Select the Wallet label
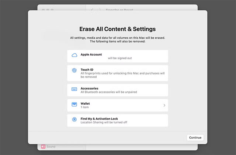Screen dimensions: 236x155 [x=85, y=104]
